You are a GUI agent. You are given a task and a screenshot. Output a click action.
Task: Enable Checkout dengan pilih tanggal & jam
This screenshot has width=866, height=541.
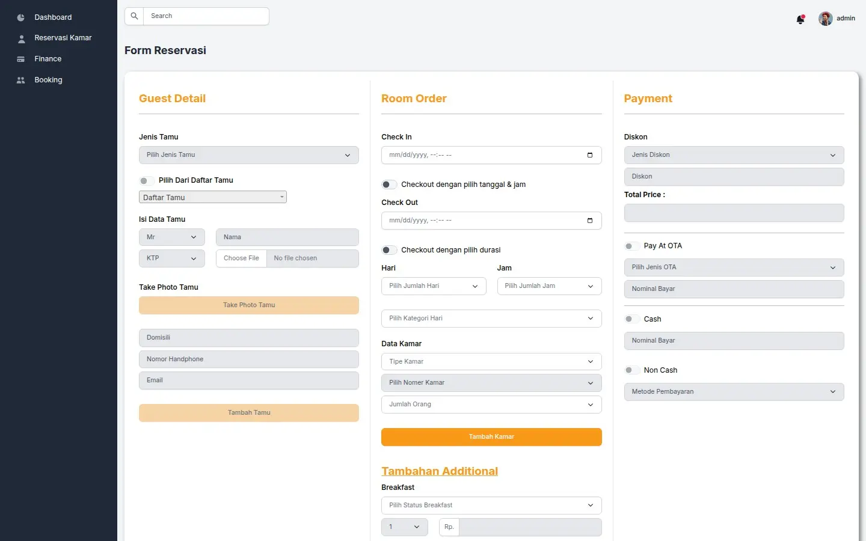pyautogui.click(x=389, y=185)
